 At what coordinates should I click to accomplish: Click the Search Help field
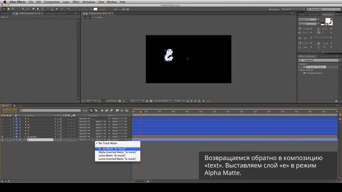(324, 10)
